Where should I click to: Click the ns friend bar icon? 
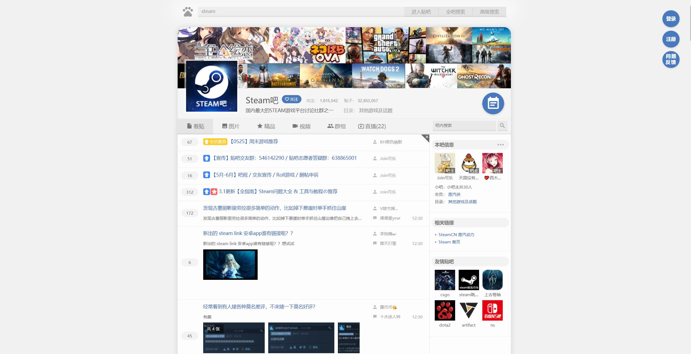point(492,310)
